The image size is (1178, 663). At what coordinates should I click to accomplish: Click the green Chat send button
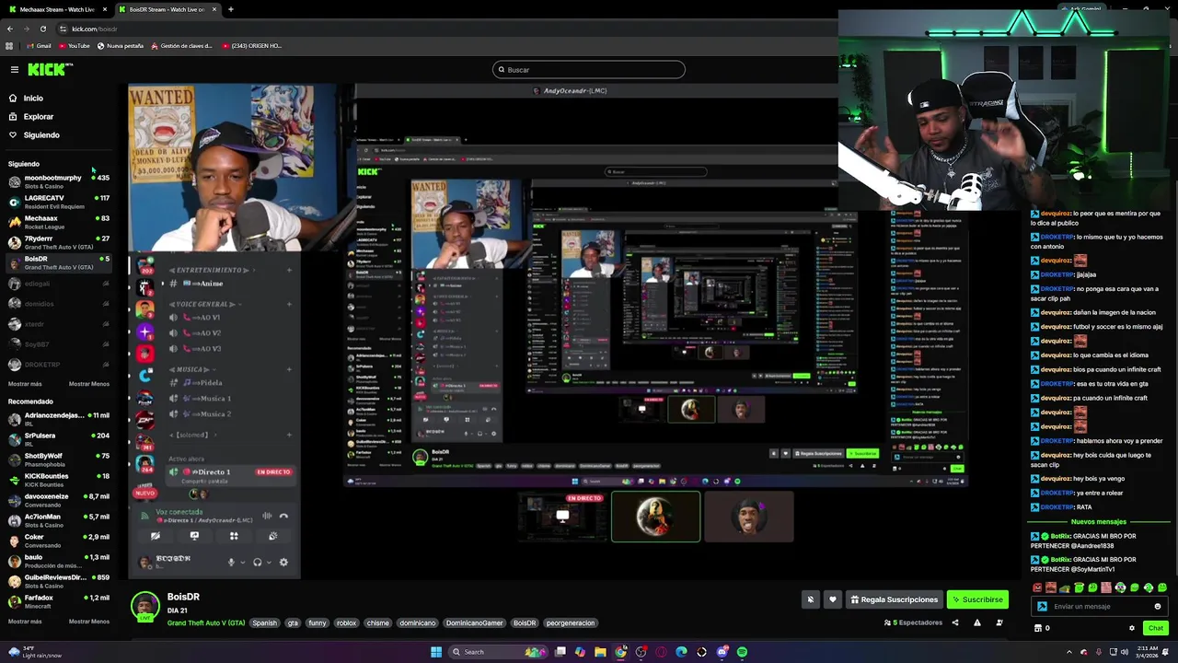click(x=1155, y=628)
